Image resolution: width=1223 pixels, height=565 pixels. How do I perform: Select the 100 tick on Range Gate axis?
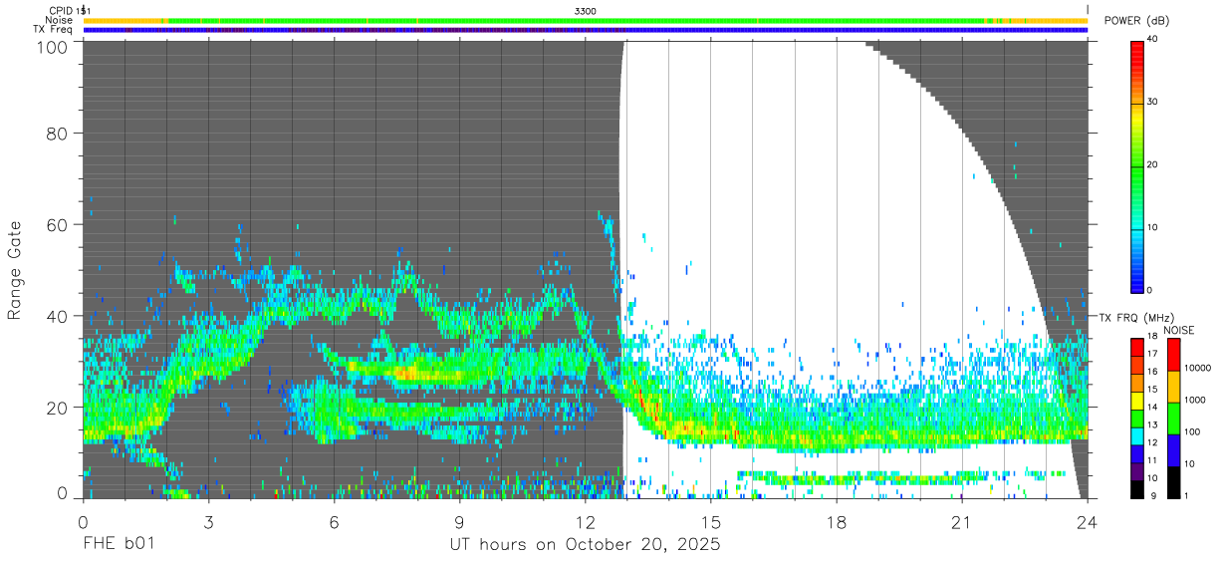coord(55,47)
